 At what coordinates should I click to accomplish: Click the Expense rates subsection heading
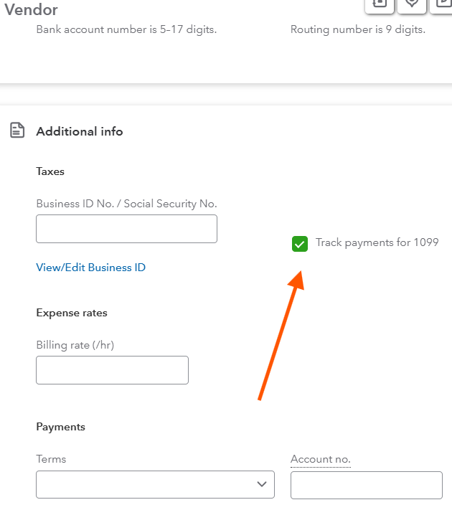pyautogui.click(x=72, y=313)
